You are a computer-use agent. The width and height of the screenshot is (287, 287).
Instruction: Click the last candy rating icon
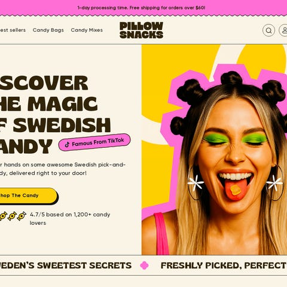click(x=22, y=216)
